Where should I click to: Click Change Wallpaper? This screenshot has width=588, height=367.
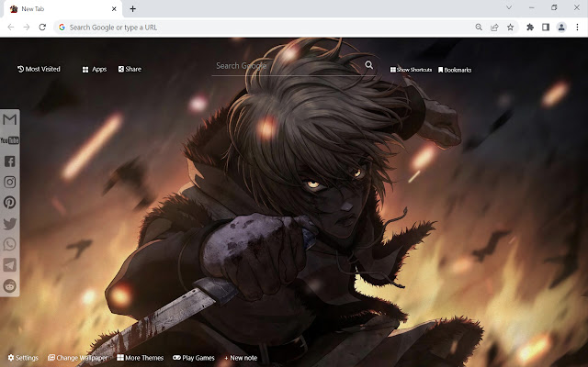tap(77, 358)
